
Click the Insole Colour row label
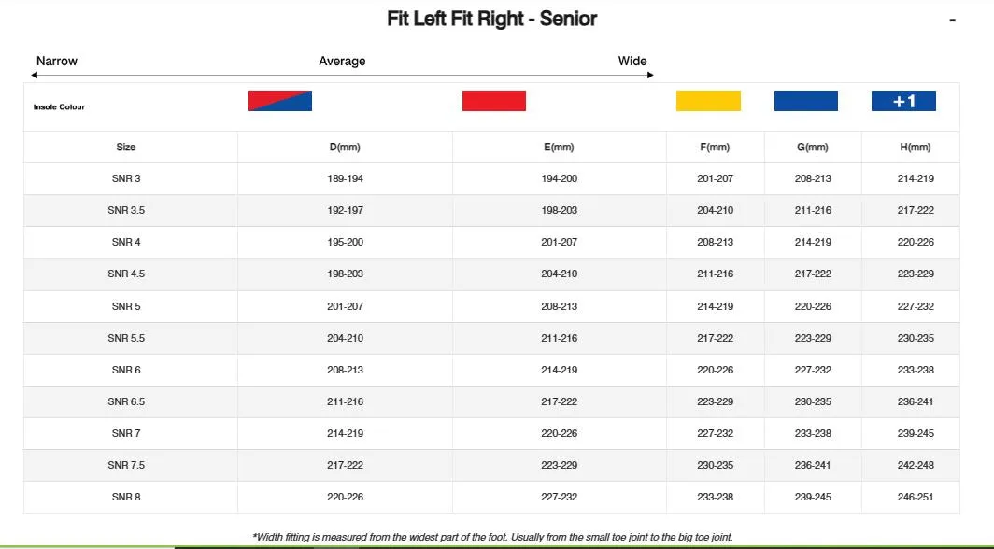(x=59, y=107)
